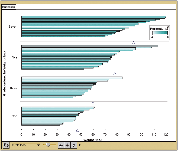Click the mean triangle below grade Seven
This screenshot has height=151, width=178.
click(x=134, y=43)
